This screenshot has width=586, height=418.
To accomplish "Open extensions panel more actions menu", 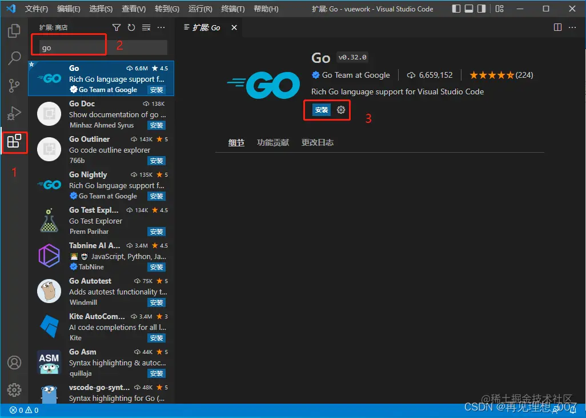I will coord(161,27).
